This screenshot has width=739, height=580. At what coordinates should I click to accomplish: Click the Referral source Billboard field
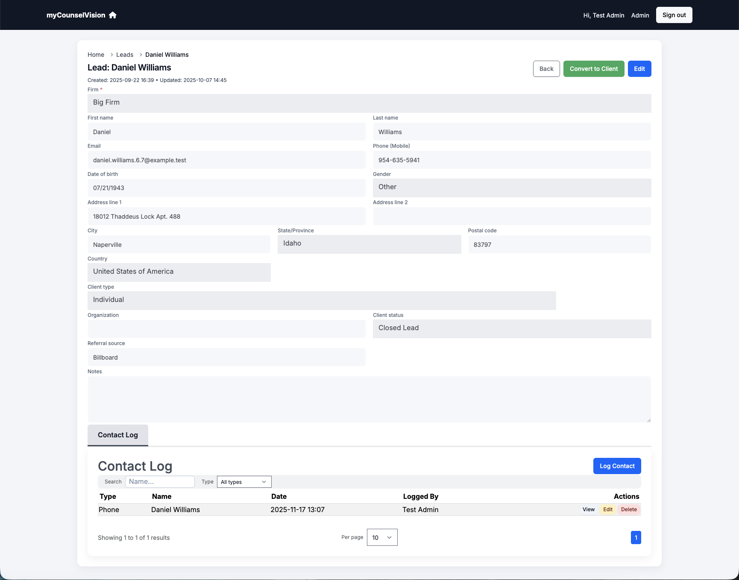226,357
